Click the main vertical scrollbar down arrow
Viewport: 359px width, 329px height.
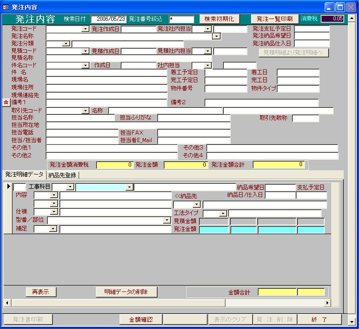(352, 322)
